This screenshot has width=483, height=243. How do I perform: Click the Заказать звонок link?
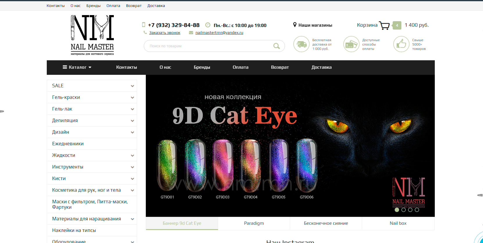[165, 32]
